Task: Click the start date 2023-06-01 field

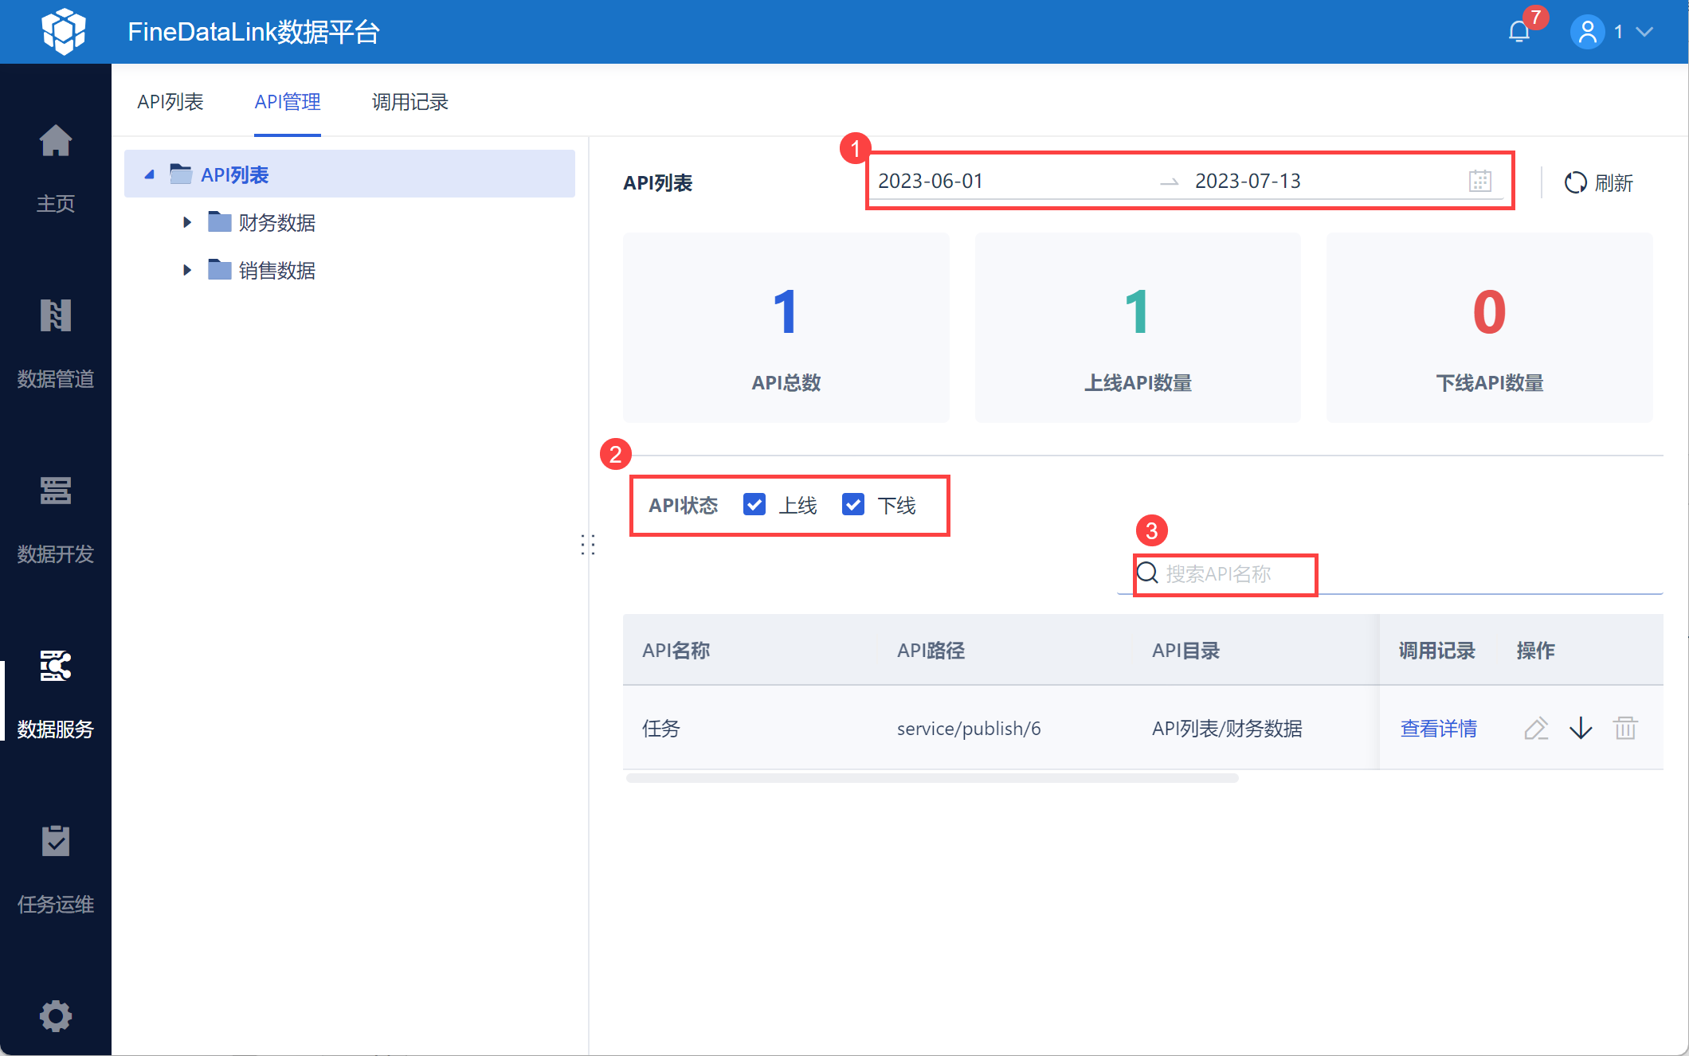Action: click(931, 181)
